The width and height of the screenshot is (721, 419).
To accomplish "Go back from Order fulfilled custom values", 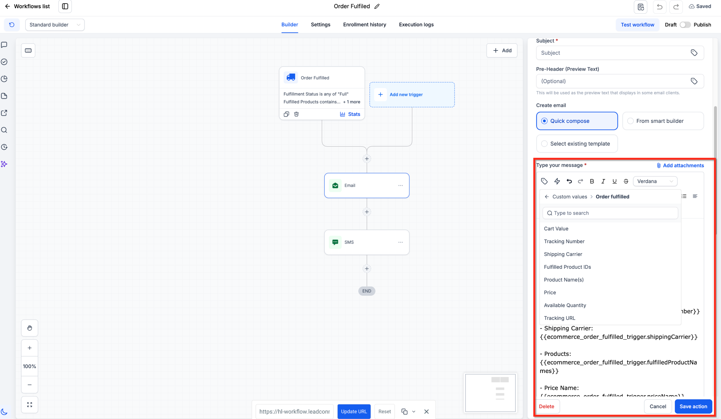I will tap(547, 197).
